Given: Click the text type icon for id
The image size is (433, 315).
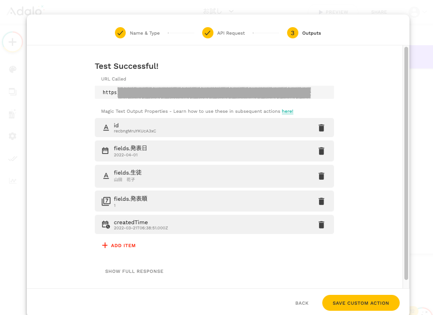Looking at the screenshot, I should pyautogui.click(x=106, y=128).
